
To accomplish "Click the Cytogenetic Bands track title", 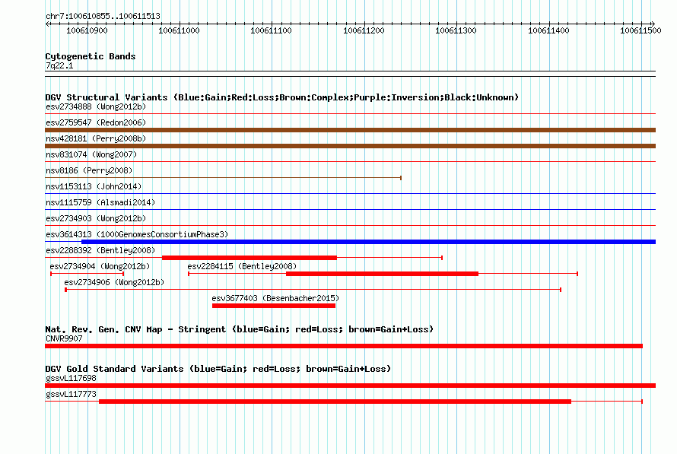I will tap(91, 56).
